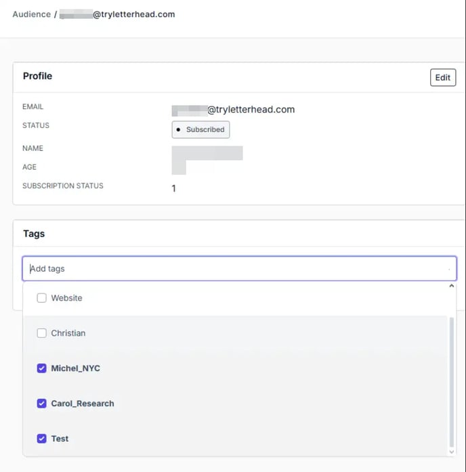Screen dimensions: 466x472
Task: Click the scroll-up arrow of tag list
Action: tap(452, 286)
